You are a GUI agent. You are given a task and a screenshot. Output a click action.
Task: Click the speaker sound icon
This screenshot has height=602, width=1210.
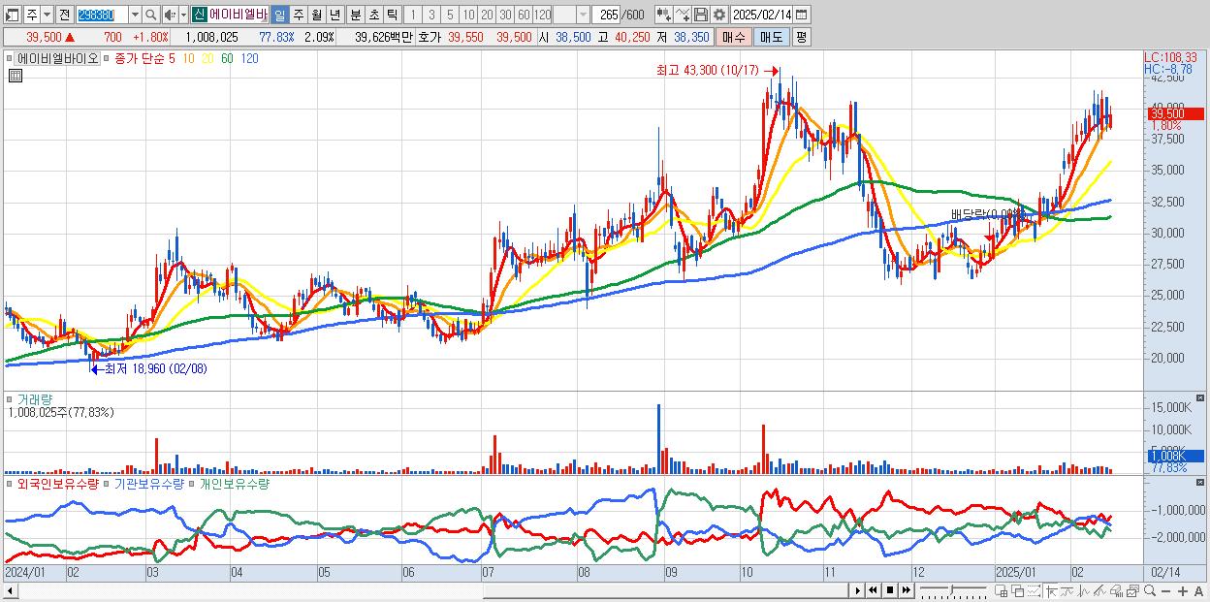pyautogui.click(x=170, y=15)
